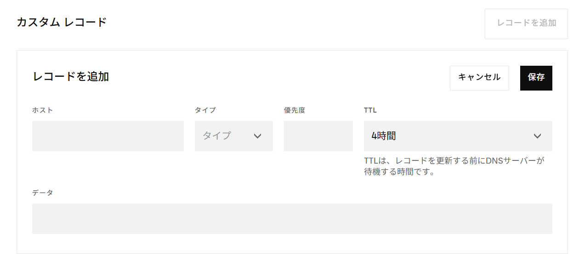Click the カスタム レコード section heading
The image size is (579, 262).
pyautogui.click(x=62, y=22)
